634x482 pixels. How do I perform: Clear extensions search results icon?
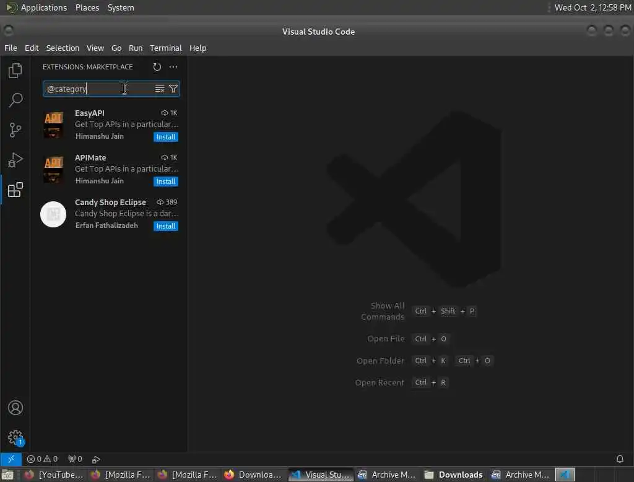point(160,89)
